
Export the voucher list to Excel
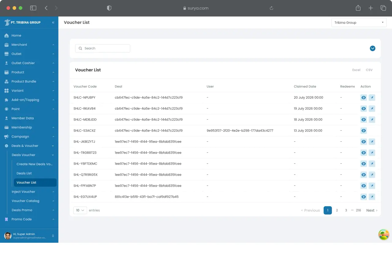tap(356, 70)
